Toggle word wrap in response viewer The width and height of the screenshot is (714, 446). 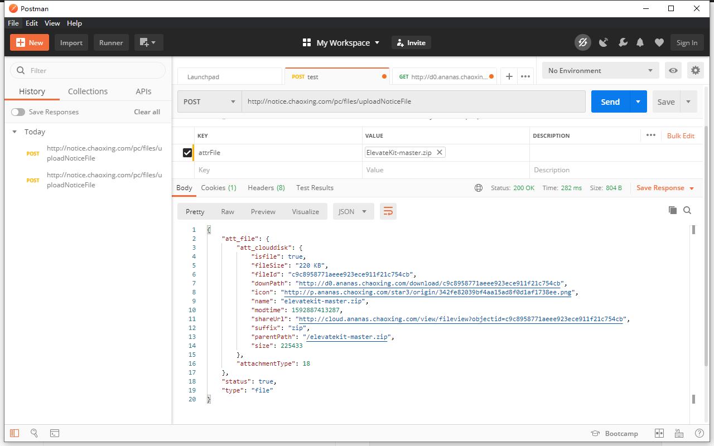point(388,211)
